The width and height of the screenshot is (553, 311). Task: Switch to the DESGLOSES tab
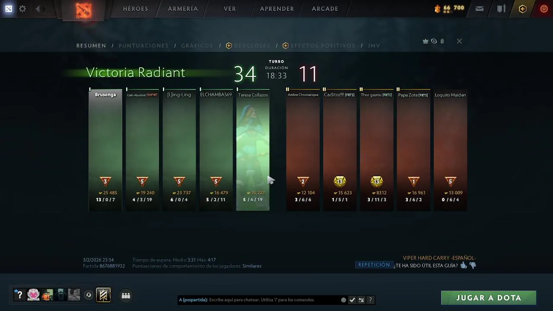coord(248,45)
